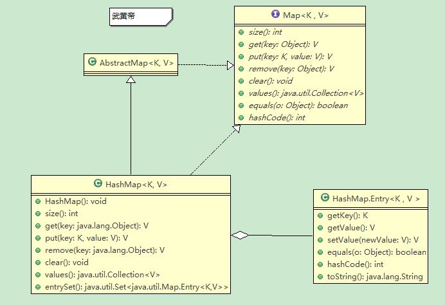Select put(key: K, value: V): V in HashMap class
The width and height of the screenshot is (445, 305).
click(x=86, y=238)
